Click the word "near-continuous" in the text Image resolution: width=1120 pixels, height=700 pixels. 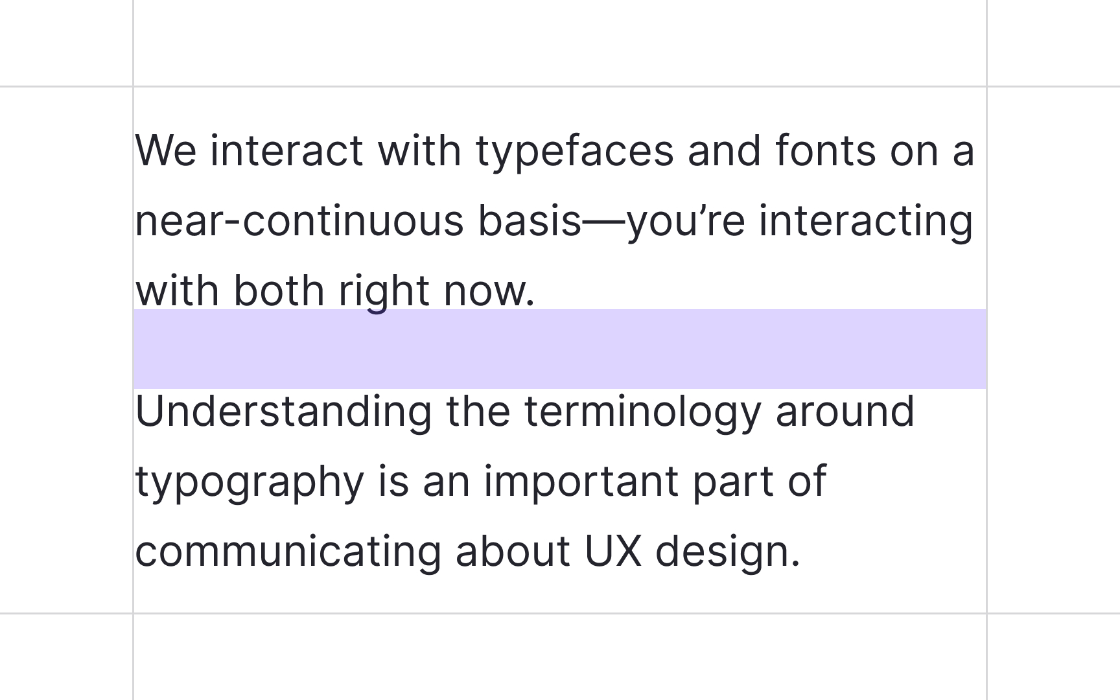(x=299, y=220)
